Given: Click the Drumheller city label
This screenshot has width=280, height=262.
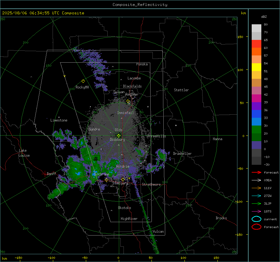Looking at the screenshot, I should coord(182,154).
